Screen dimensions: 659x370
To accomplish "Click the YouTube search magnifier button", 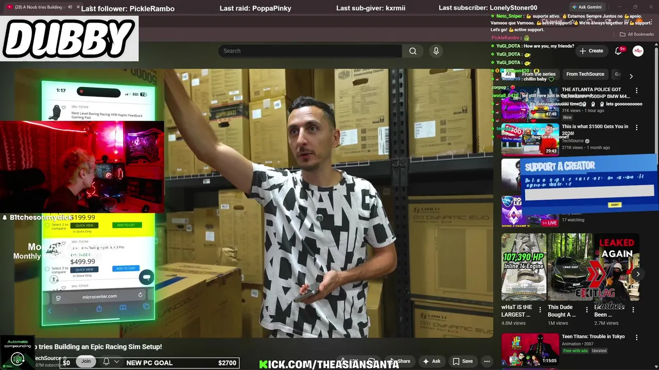I will click(x=412, y=51).
